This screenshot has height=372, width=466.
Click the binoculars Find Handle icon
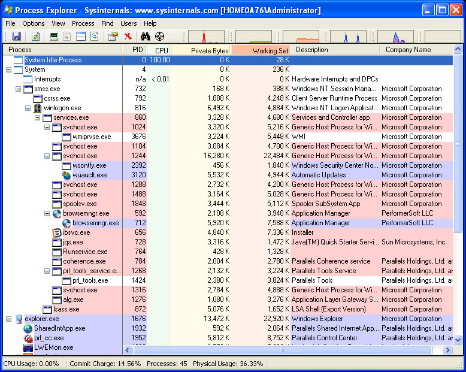tap(146, 37)
